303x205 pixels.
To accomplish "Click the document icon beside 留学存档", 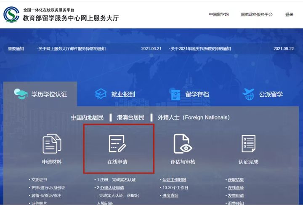I will coord(175,94).
